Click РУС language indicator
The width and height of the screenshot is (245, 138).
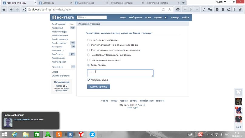pos(227,135)
